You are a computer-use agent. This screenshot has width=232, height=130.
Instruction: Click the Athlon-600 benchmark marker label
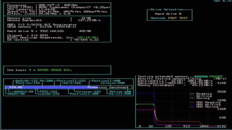point(120,92)
